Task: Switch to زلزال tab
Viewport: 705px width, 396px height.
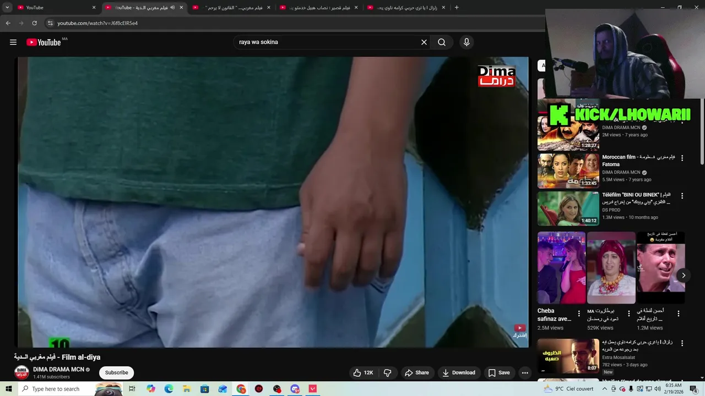Action: [406, 8]
